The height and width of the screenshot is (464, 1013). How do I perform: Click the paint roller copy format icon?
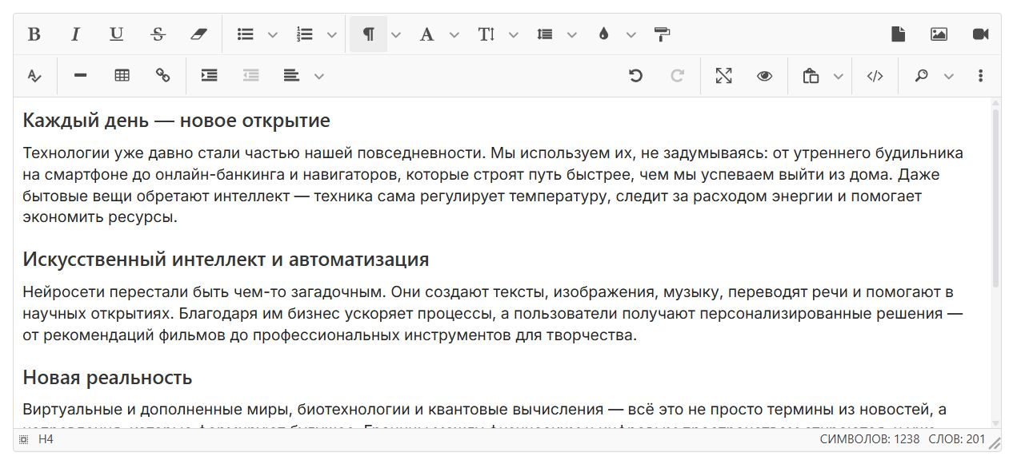click(x=662, y=34)
